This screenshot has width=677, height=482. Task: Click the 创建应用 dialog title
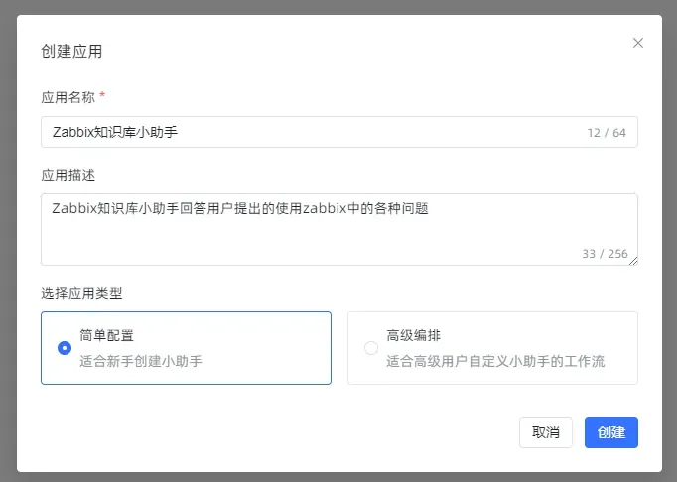tap(71, 51)
